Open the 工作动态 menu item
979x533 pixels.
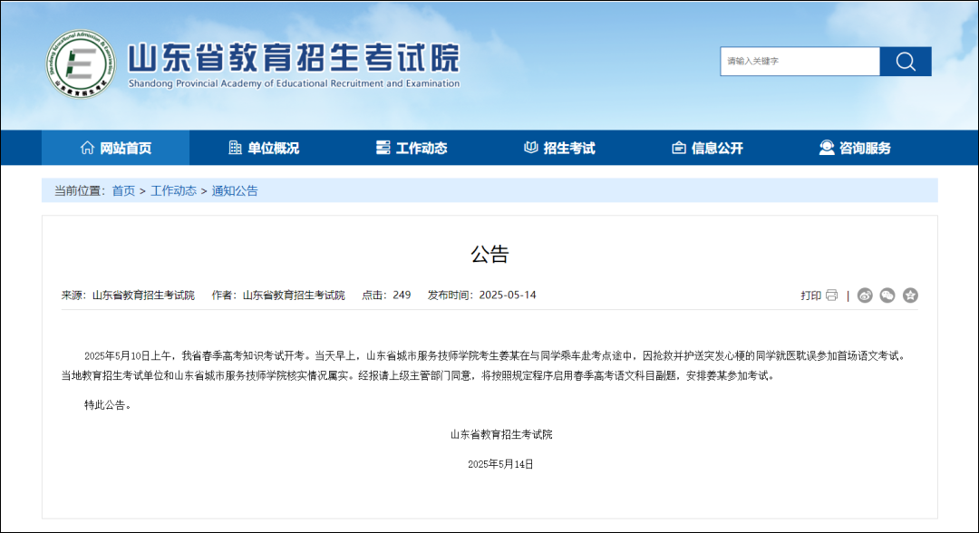(x=412, y=148)
